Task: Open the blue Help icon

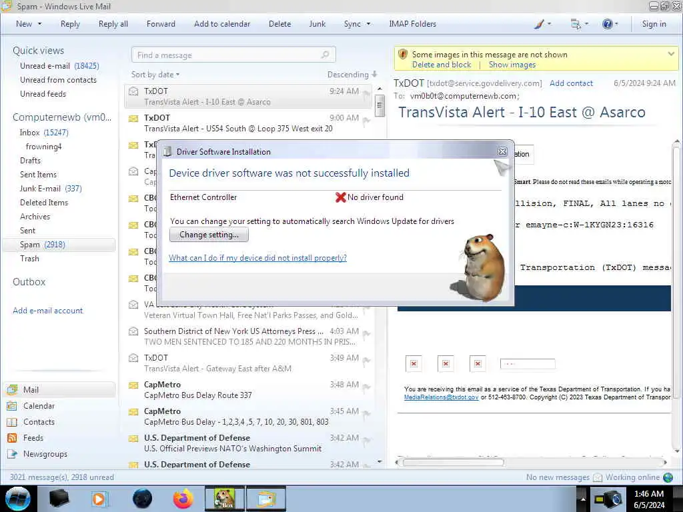Action: (x=607, y=24)
